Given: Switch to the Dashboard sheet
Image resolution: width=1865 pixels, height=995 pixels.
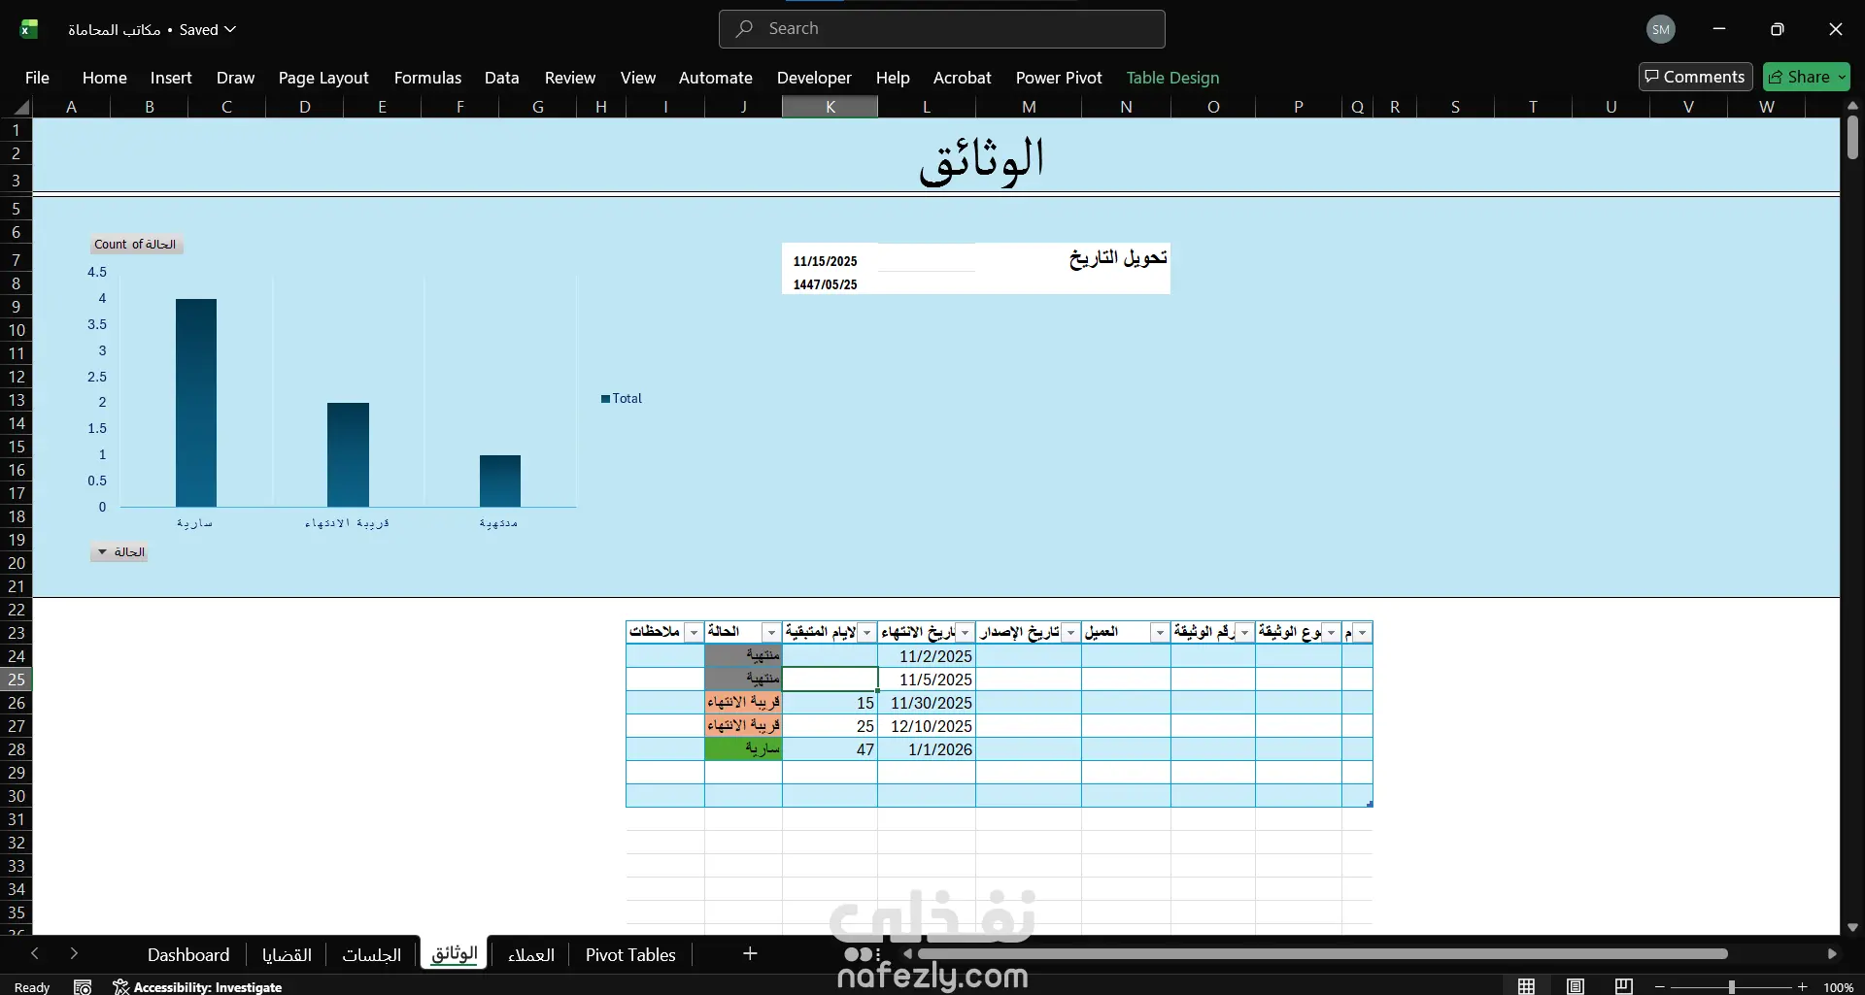Looking at the screenshot, I should click(188, 955).
